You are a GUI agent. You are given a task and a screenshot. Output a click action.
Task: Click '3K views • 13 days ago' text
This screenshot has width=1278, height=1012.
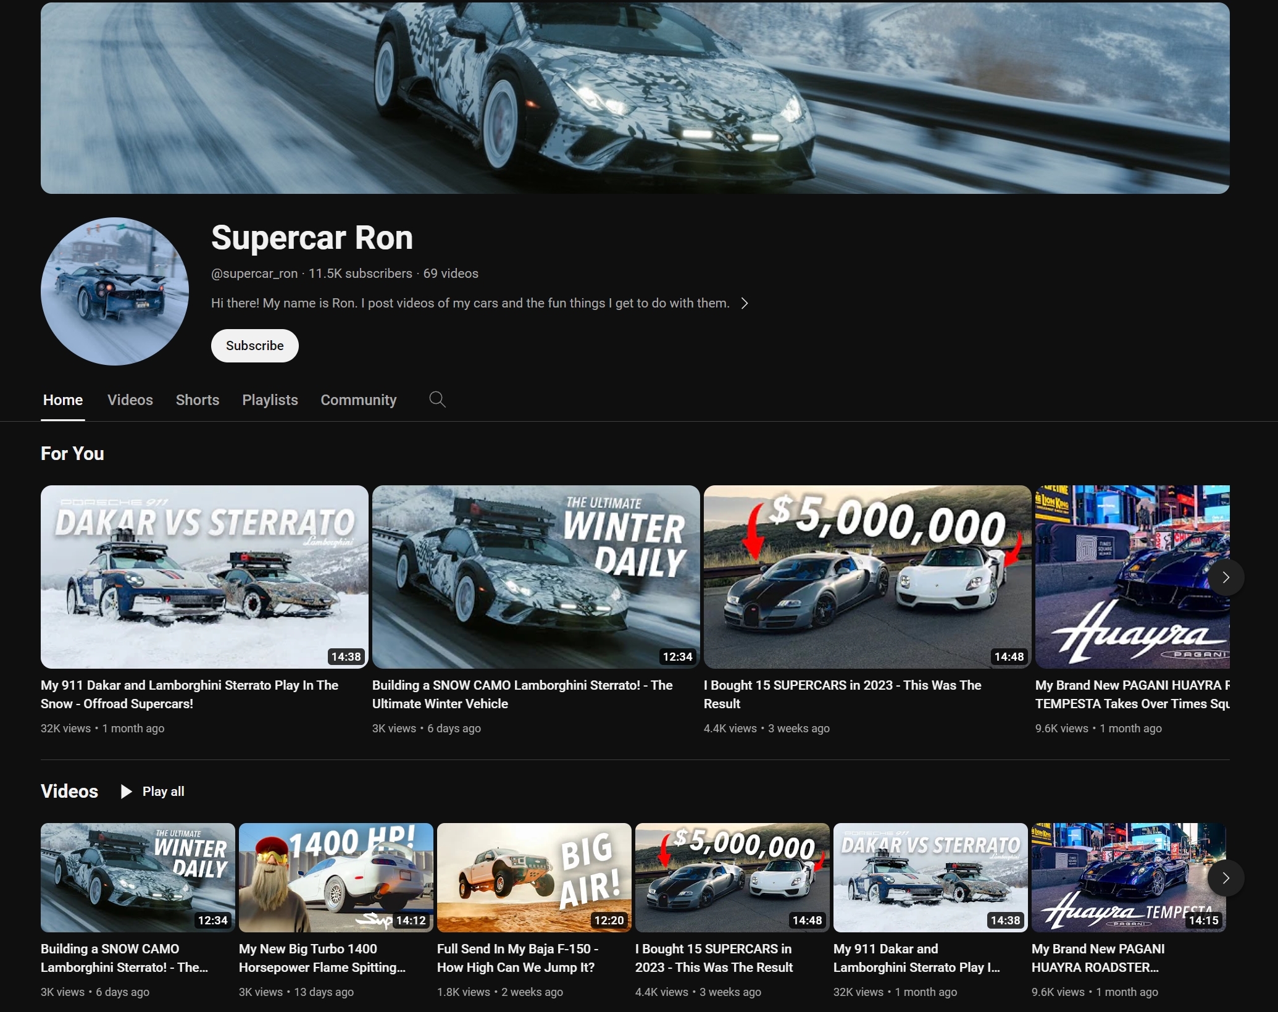[x=296, y=992]
